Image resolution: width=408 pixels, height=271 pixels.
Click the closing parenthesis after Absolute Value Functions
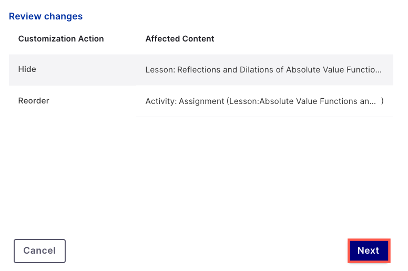pos(383,101)
